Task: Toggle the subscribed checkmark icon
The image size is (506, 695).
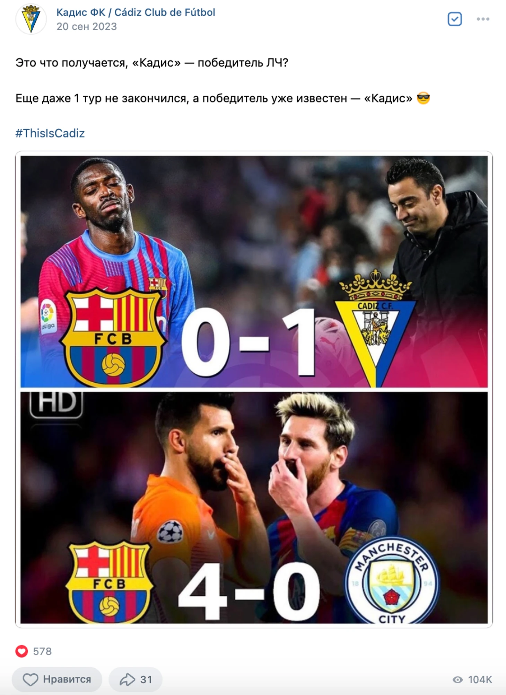Action: tap(454, 19)
